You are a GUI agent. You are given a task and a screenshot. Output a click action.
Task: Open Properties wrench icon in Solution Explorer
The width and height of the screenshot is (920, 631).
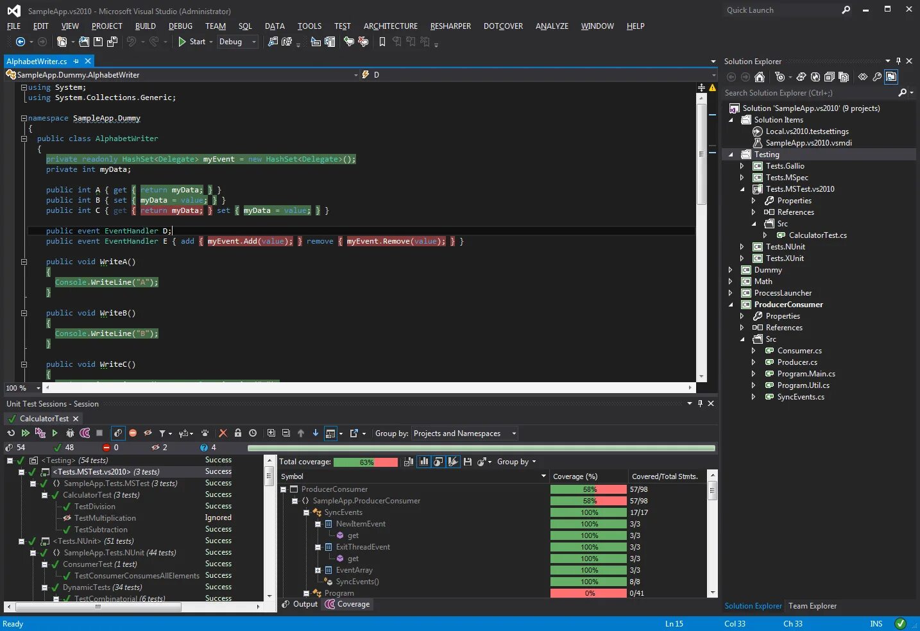pos(877,77)
